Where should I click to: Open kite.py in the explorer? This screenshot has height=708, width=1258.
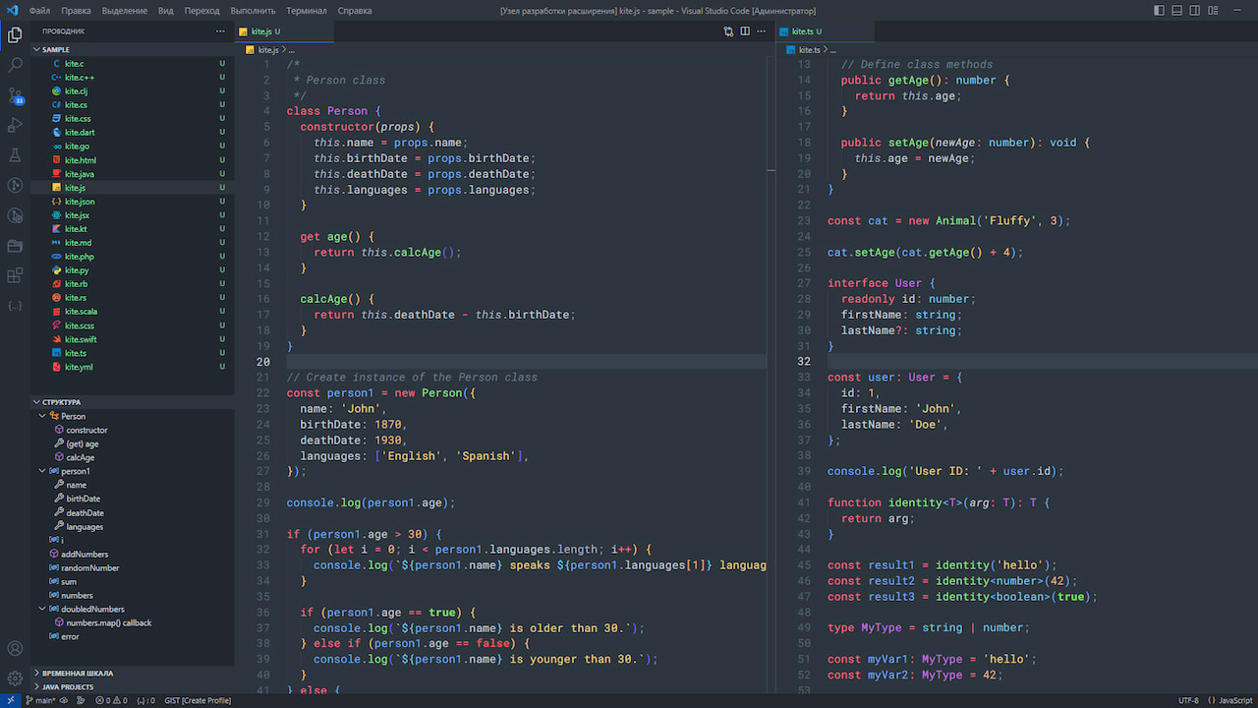click(x=77, y=270)
